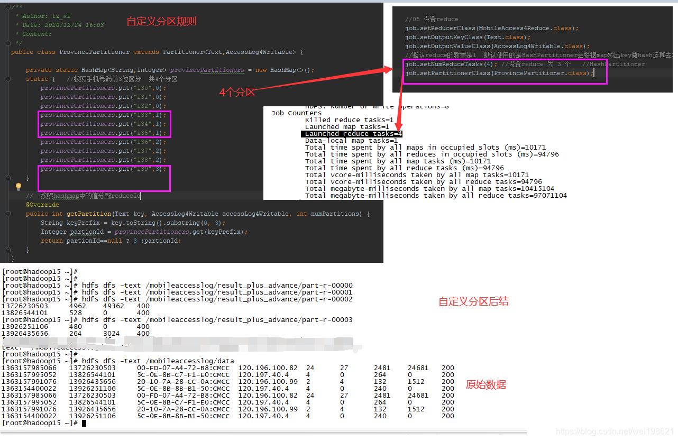Click the job.setPartitionerClass(ProvincePartitioner.class) line

[x=499, y=73]
